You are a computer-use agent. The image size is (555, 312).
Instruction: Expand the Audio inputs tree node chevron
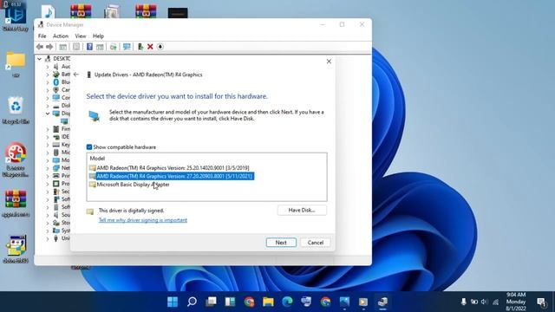48,67
